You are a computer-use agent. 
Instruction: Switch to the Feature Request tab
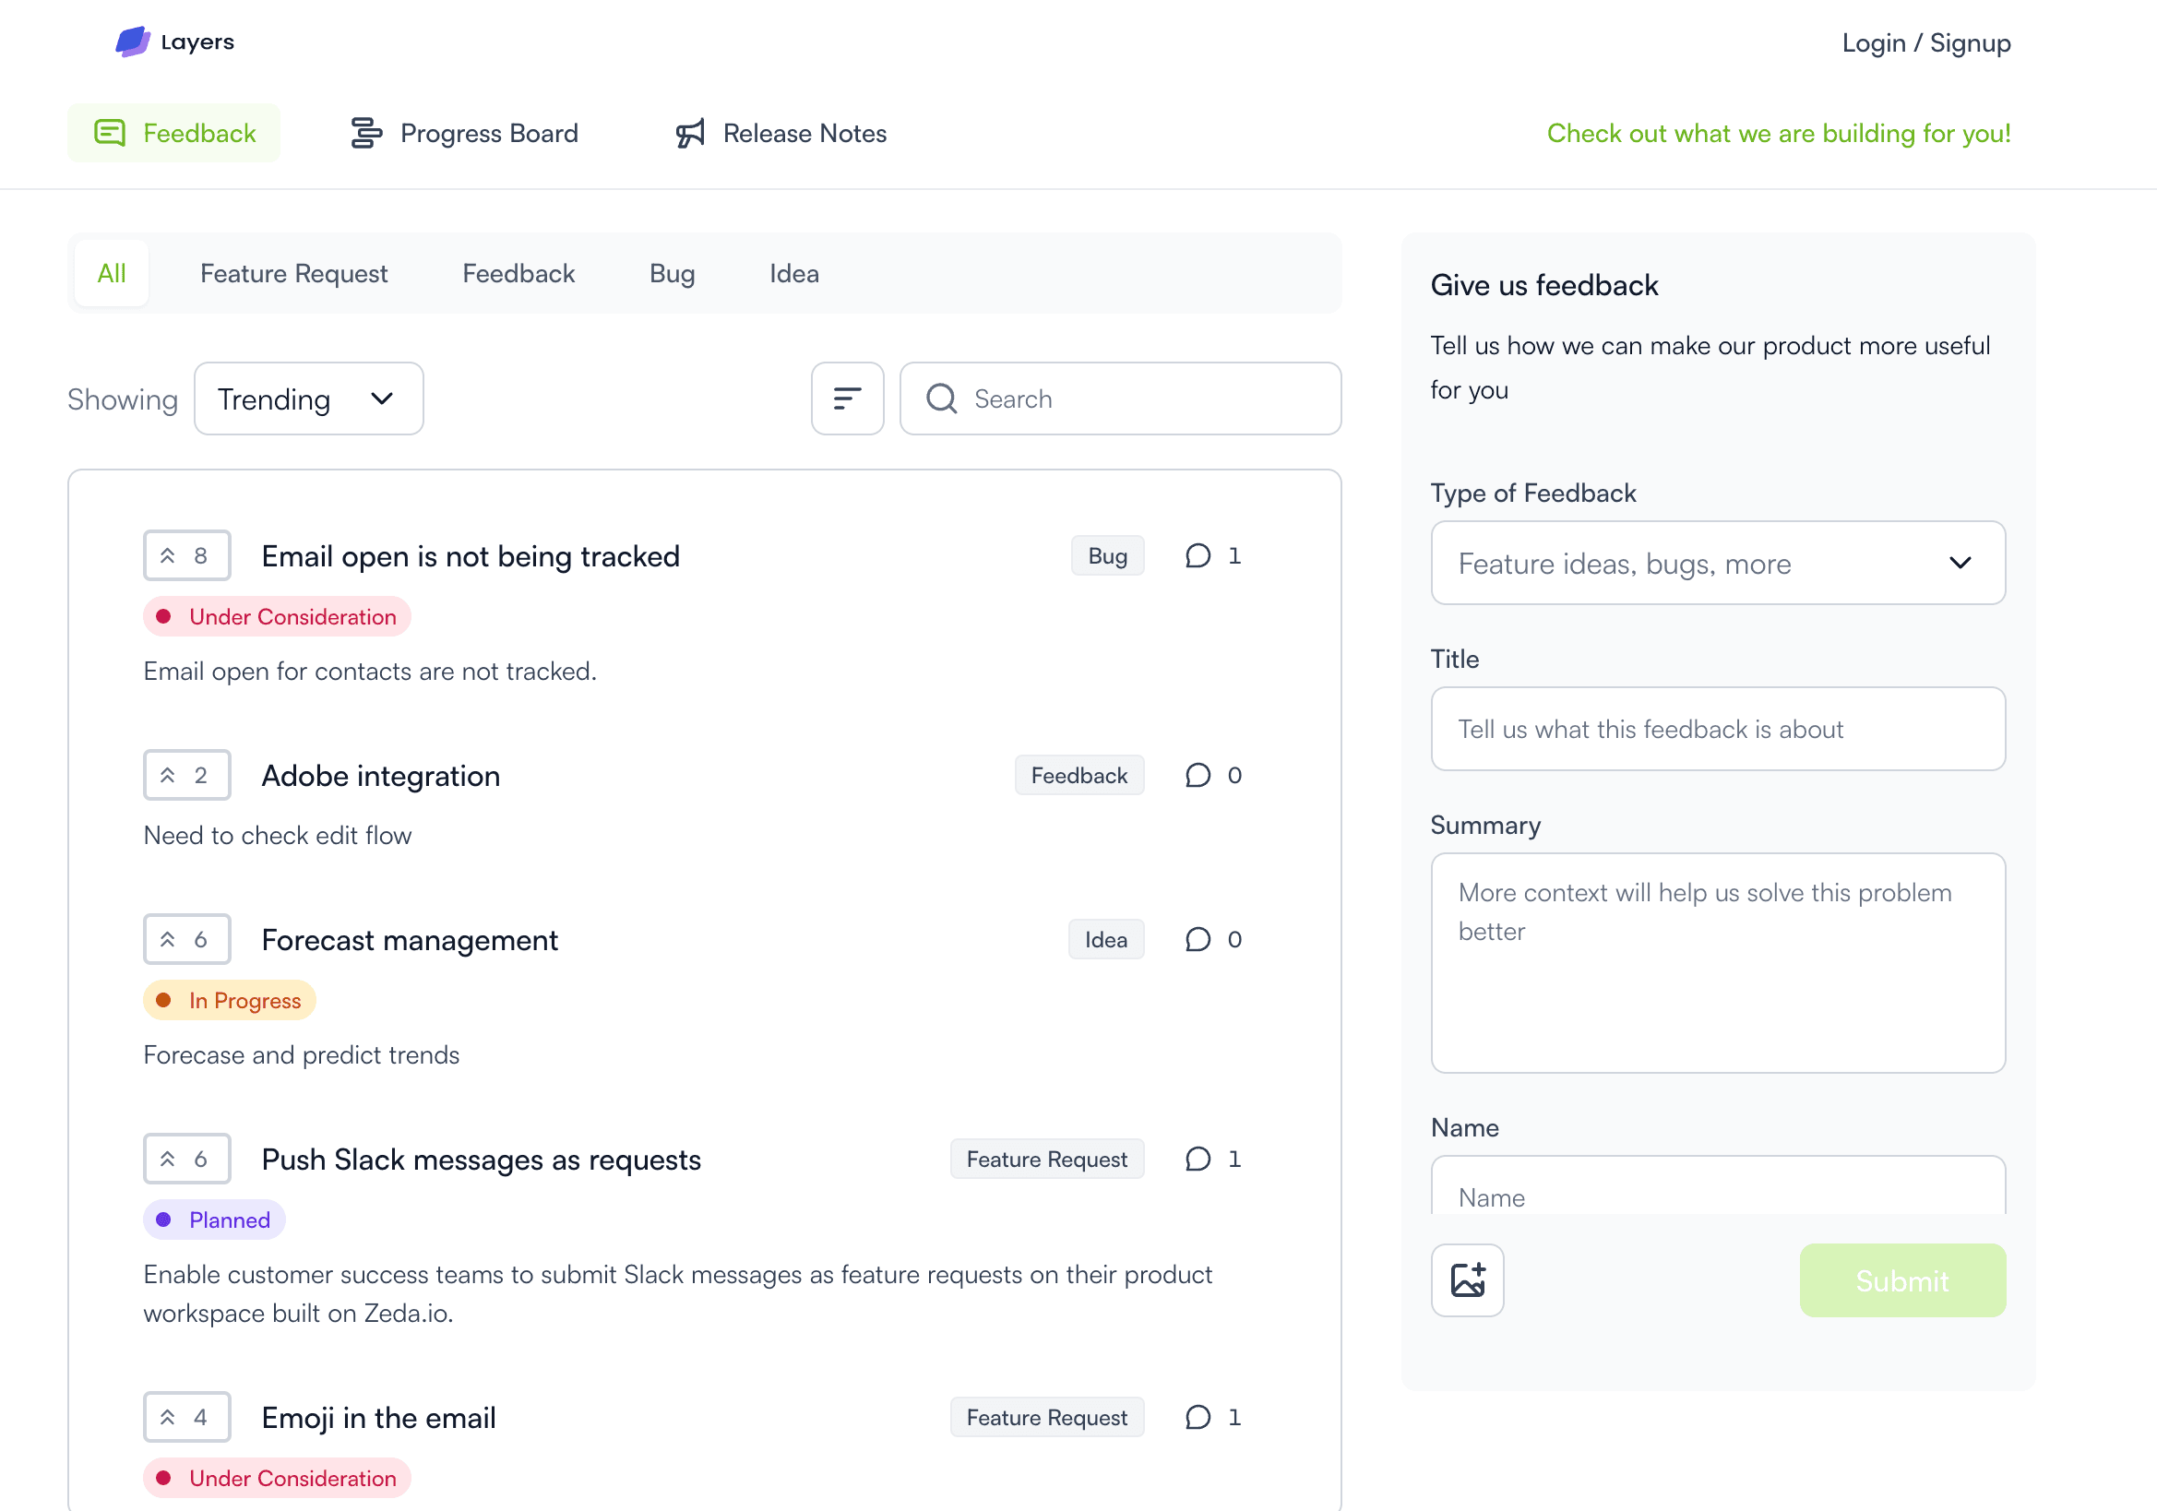(x=293, y=273)
